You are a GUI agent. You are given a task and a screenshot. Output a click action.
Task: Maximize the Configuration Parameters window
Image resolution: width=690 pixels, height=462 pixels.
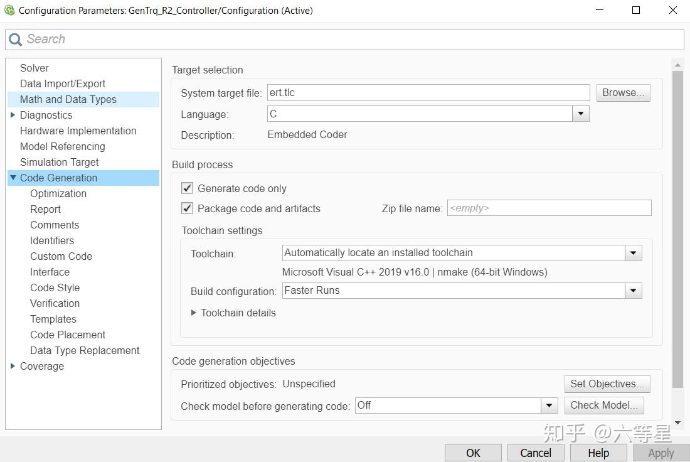tap(636, 10)
